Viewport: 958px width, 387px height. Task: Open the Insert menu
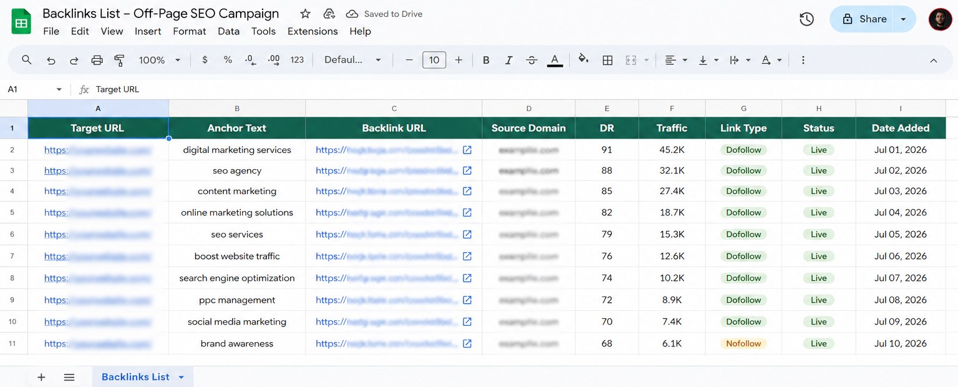click(x=148, y=31)
